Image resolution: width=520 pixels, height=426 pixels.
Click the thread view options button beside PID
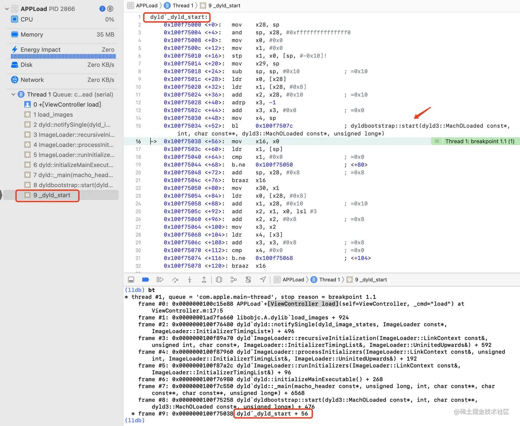coord(110,9)
